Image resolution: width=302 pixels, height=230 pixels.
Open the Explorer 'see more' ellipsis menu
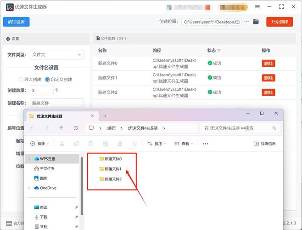205,144
